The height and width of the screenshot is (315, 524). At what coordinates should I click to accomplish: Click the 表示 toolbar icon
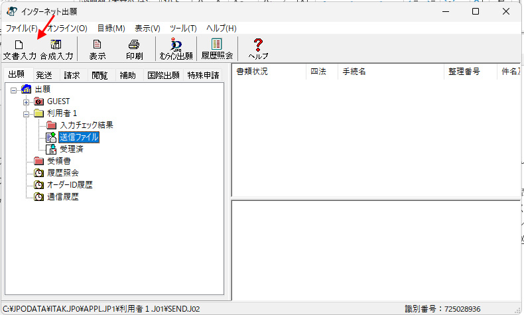coord(98,50)
